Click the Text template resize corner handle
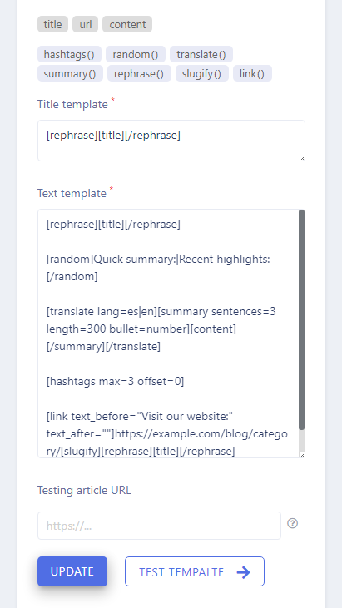This screenshot has height=608, width=342. coord(302,454)
